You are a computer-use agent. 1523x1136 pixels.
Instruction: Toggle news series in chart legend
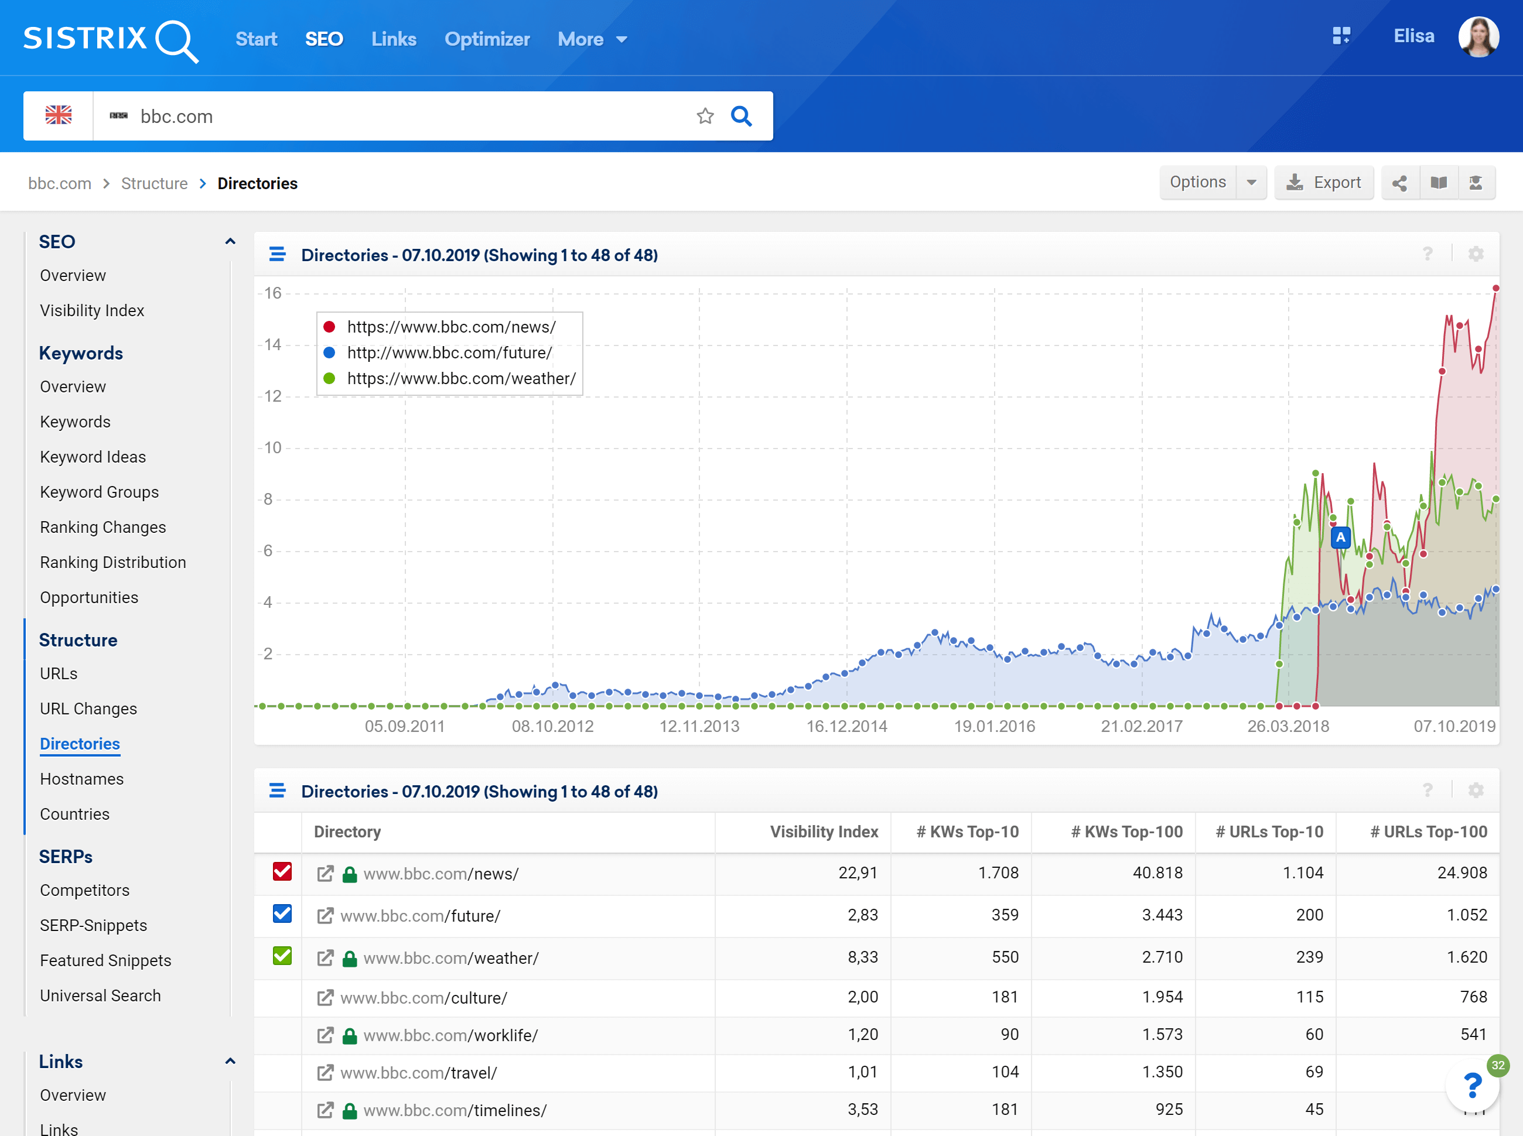click(x=439, y=327)
